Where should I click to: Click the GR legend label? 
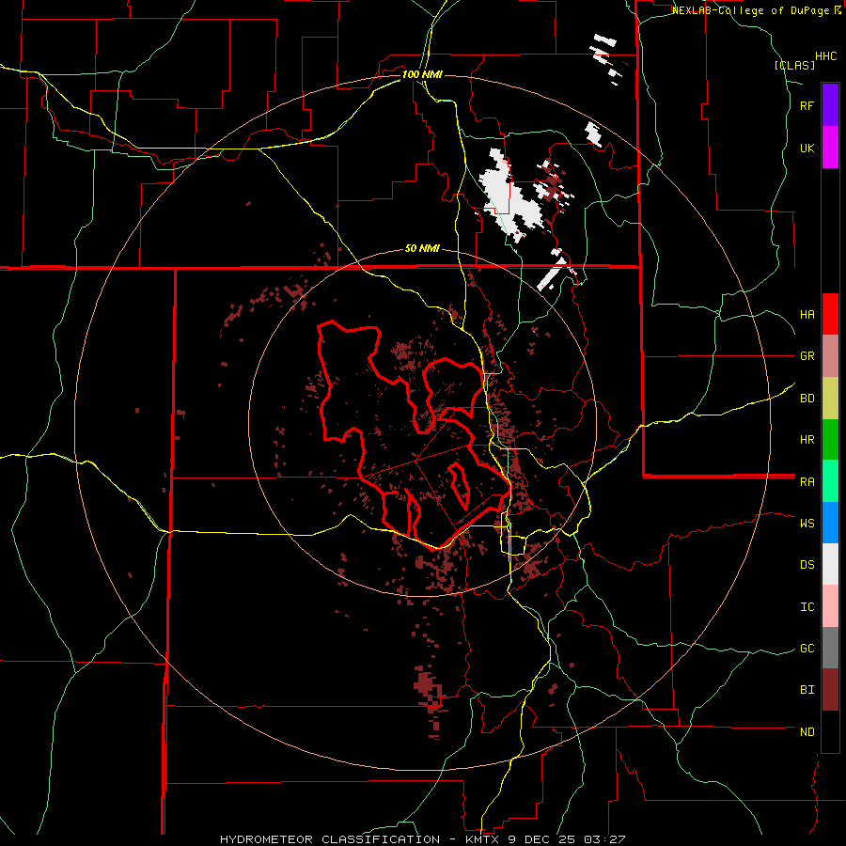[807, 356]
